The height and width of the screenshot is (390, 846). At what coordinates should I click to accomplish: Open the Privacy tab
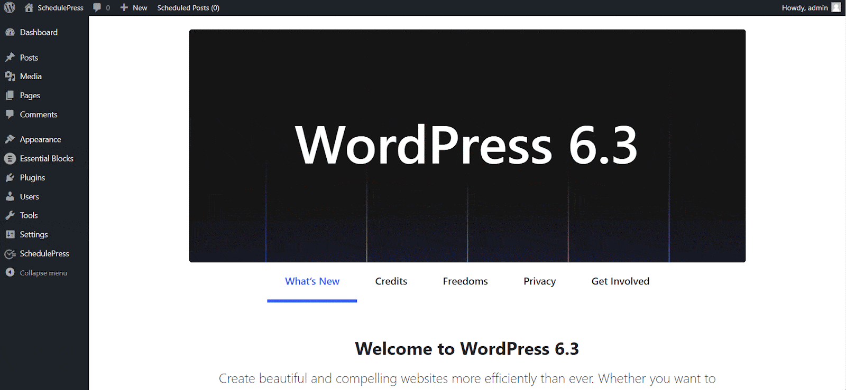(x=539, y=281)
